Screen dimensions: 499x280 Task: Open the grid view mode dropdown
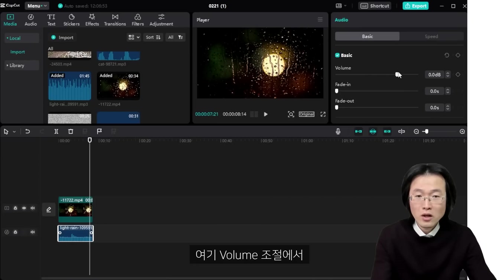coord(134,37)
